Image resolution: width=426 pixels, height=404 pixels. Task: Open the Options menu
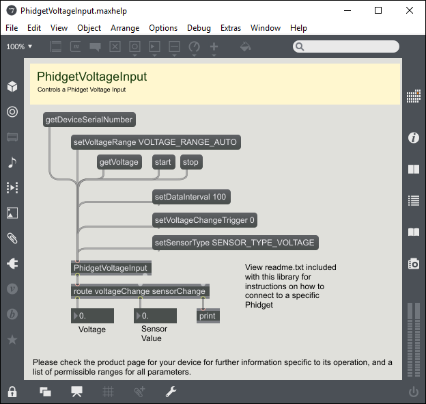click(163, 28)
